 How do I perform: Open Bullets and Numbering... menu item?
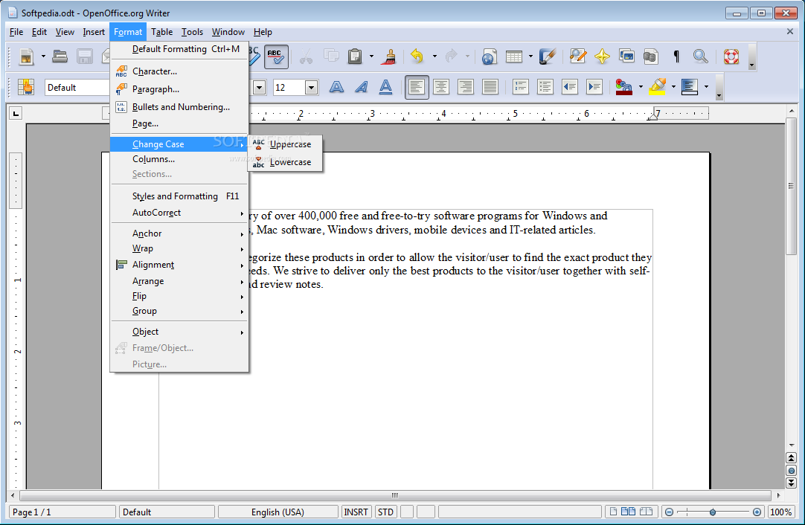coord(179,107)
